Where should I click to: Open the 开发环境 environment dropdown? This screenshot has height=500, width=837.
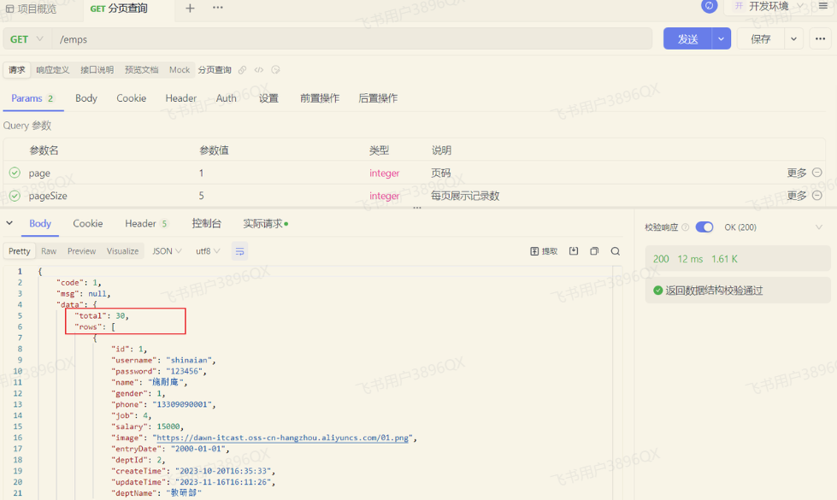tap(769, 6)
